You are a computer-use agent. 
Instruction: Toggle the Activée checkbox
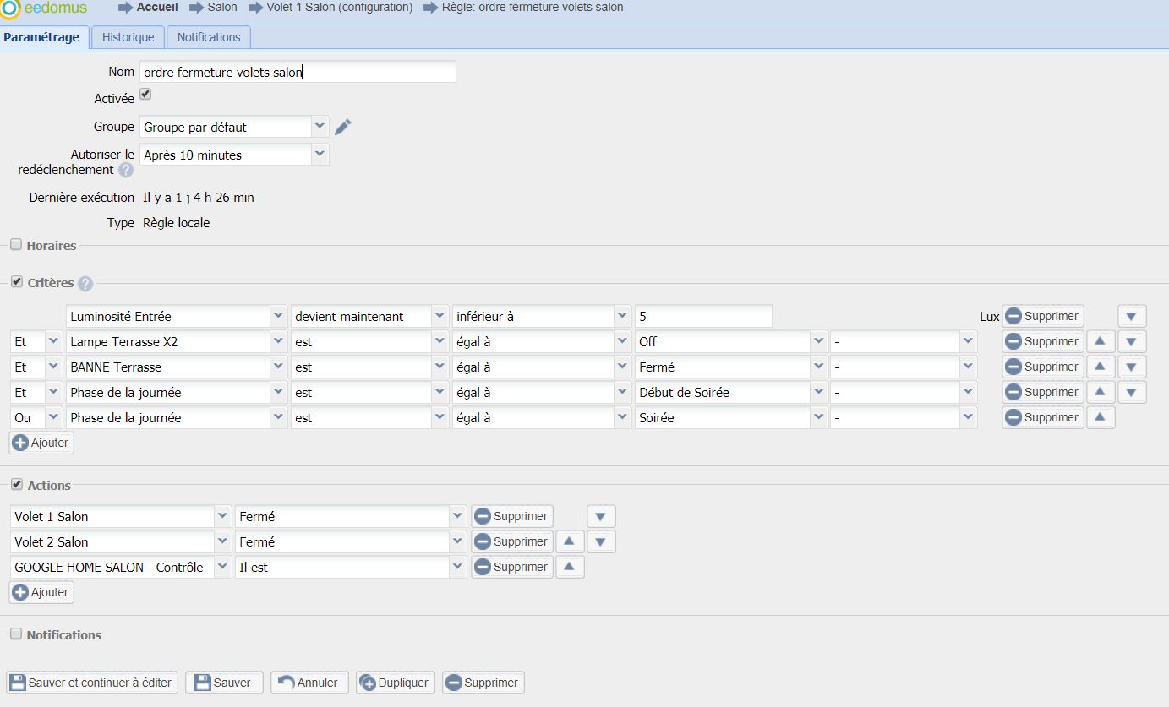(x=145, y=95)
